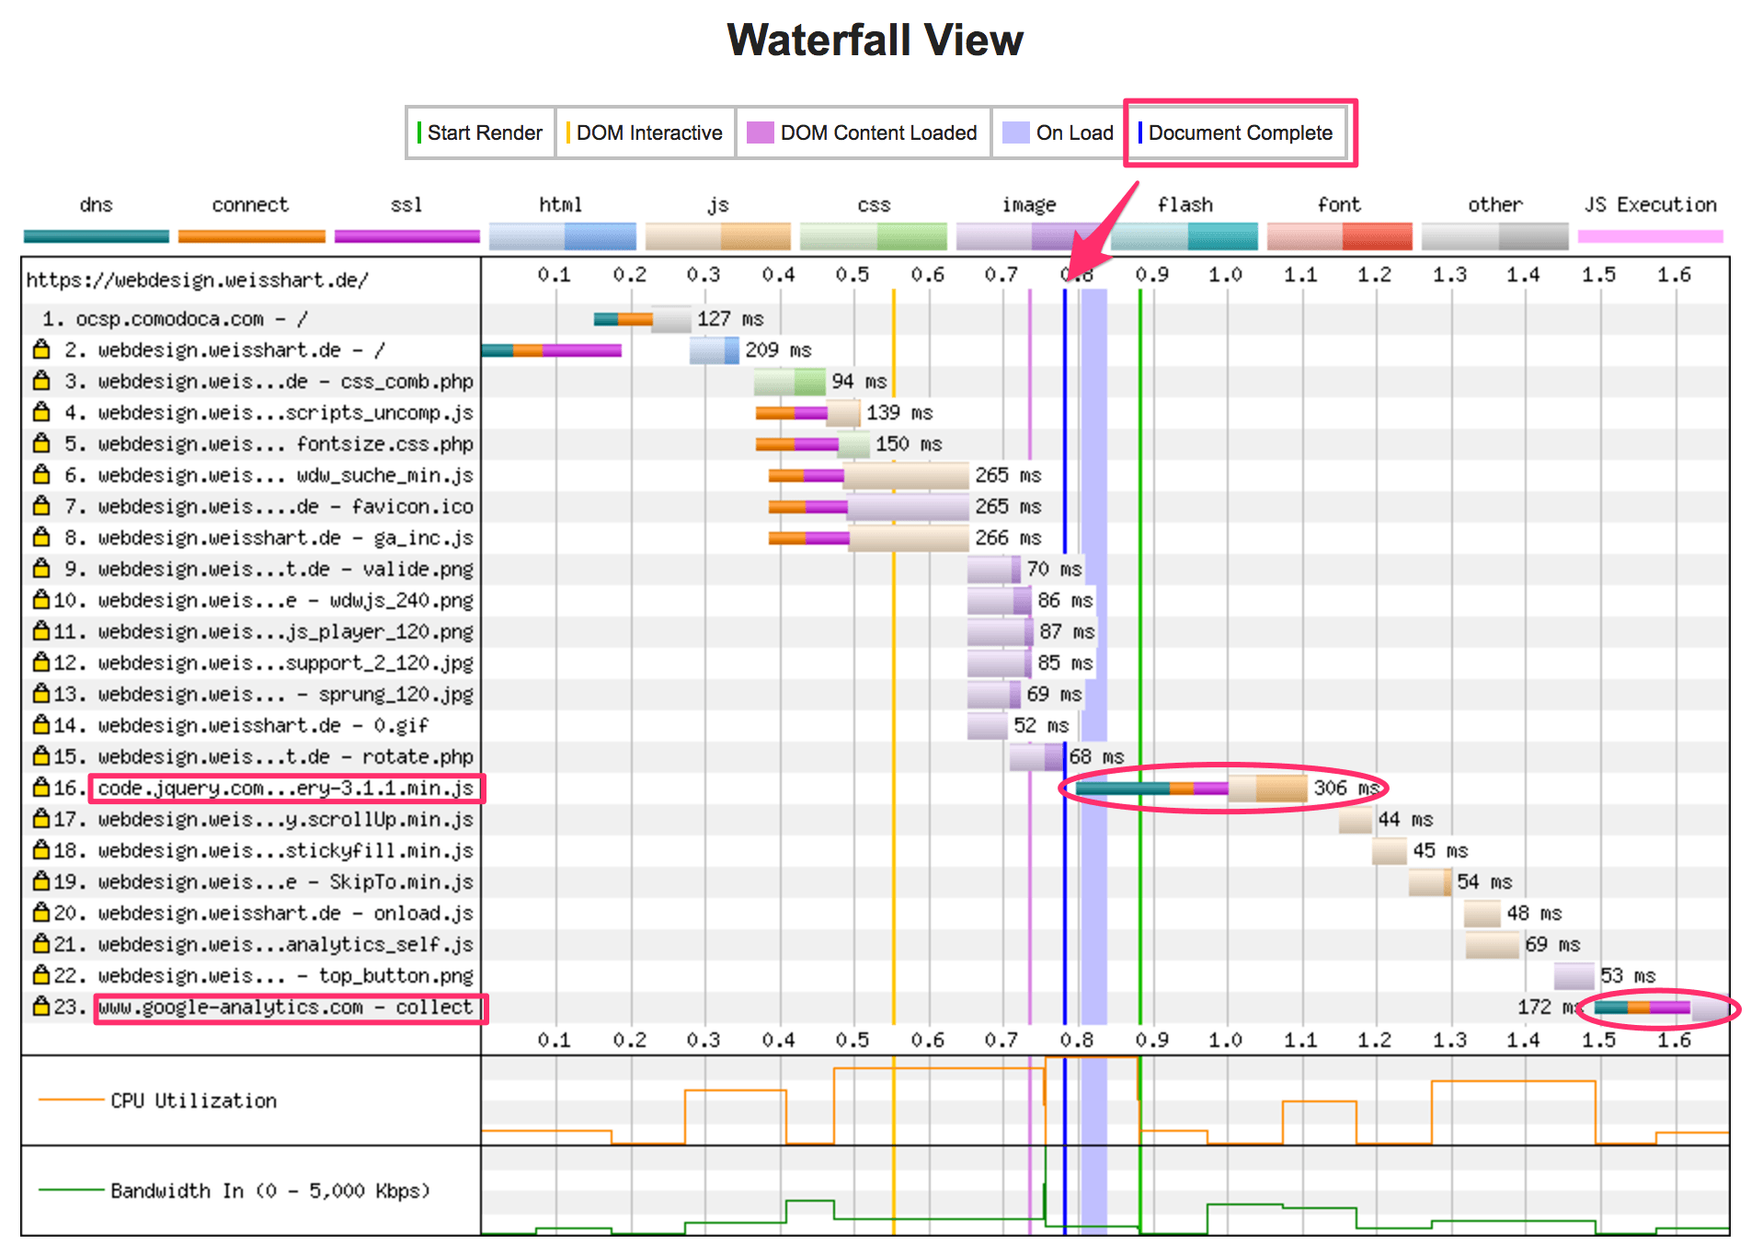Screen dimensions: 1751x1255
Task: Click the lock icon beside js_player_120.png request
Action: (41, 630)
